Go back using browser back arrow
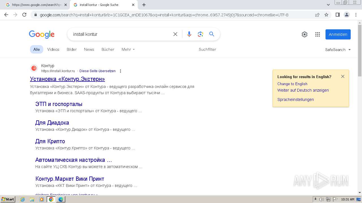The height and width of the screenshot is (203, 362). pyautogui.click(x=6, y=15)
